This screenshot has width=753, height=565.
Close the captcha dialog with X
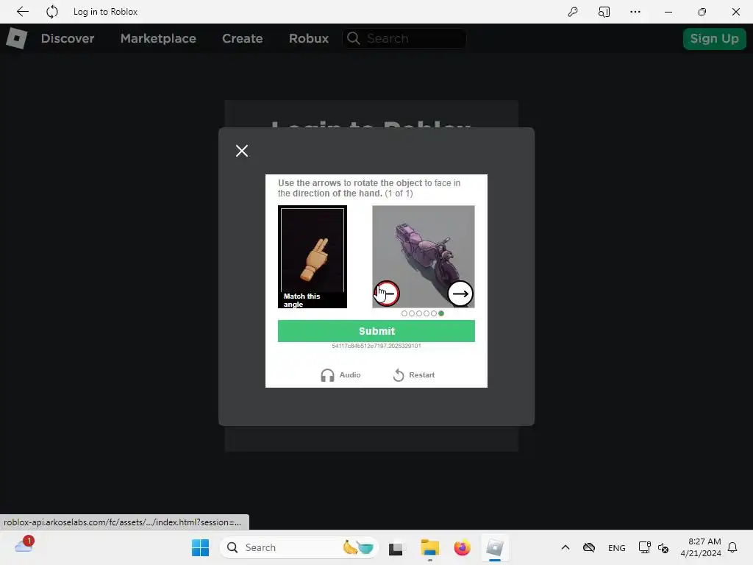tap(242, 151)
